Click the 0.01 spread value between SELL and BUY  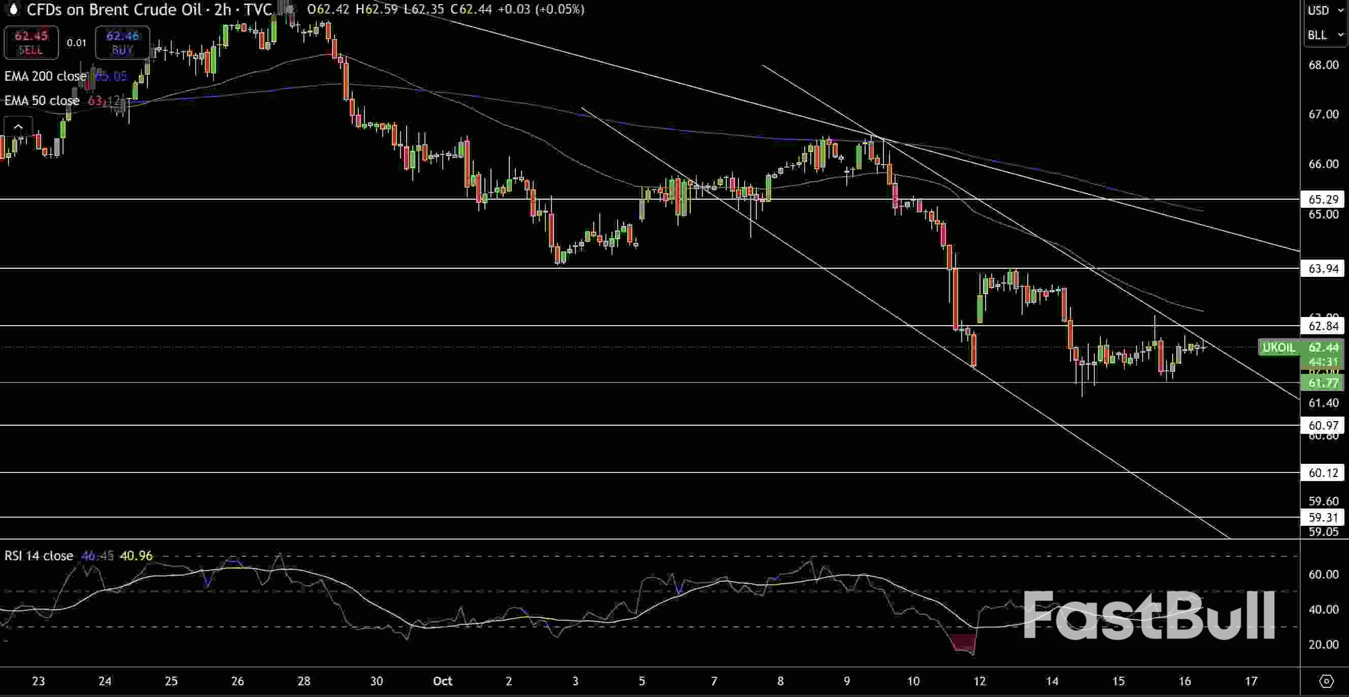76,43
